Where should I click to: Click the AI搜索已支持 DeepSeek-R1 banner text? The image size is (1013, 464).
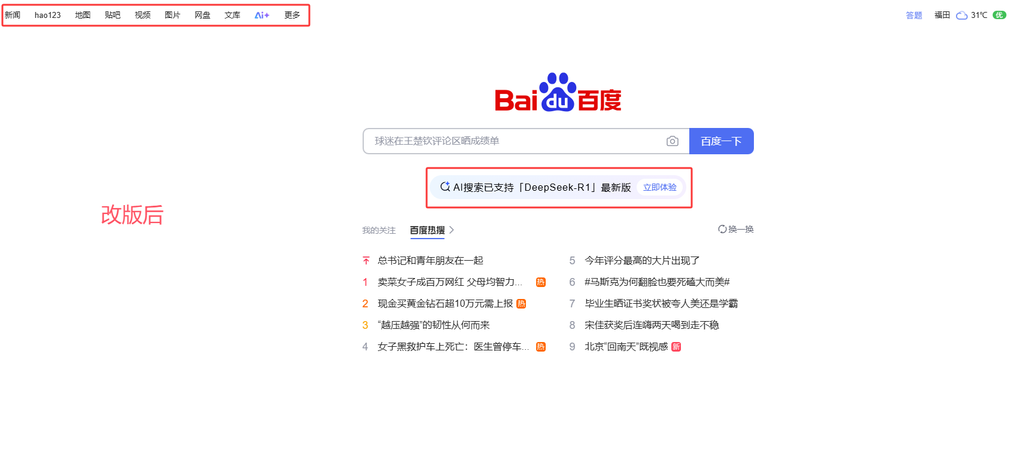tap(542, 187)
